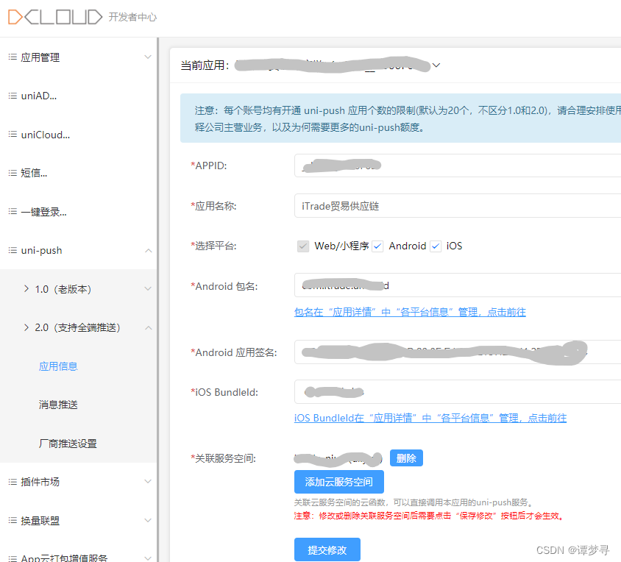Open uniAD... menu item
The height and width of the screenshot is (562, 621).
pyautogui.click(x=39, y=96)
